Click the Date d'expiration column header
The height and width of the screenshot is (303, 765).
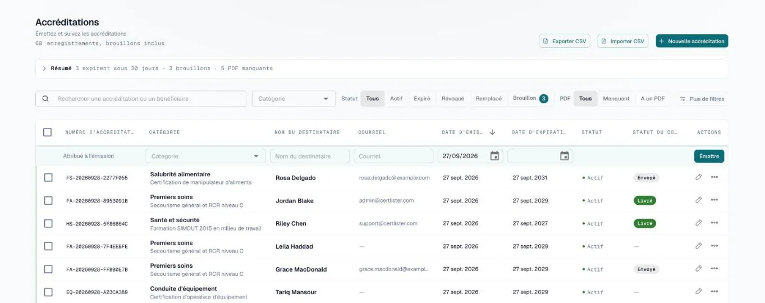(x=539, y=132)
